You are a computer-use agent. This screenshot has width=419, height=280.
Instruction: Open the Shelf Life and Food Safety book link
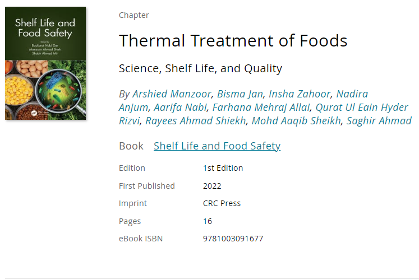point(217,146)
